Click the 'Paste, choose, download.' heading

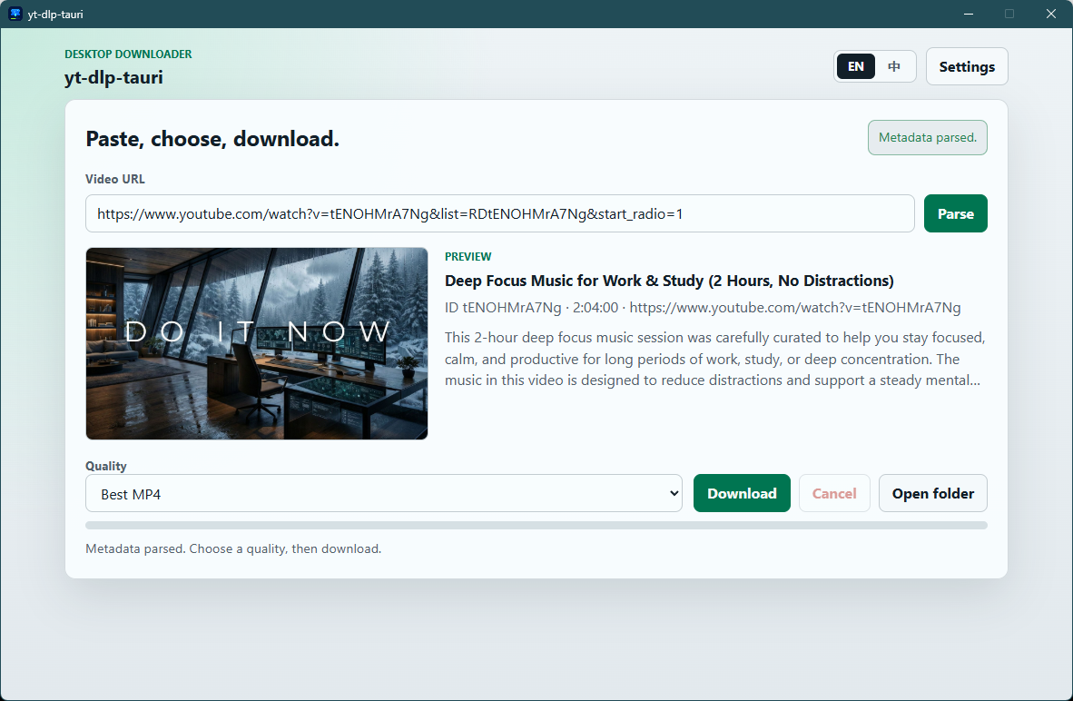pos(212,139)
